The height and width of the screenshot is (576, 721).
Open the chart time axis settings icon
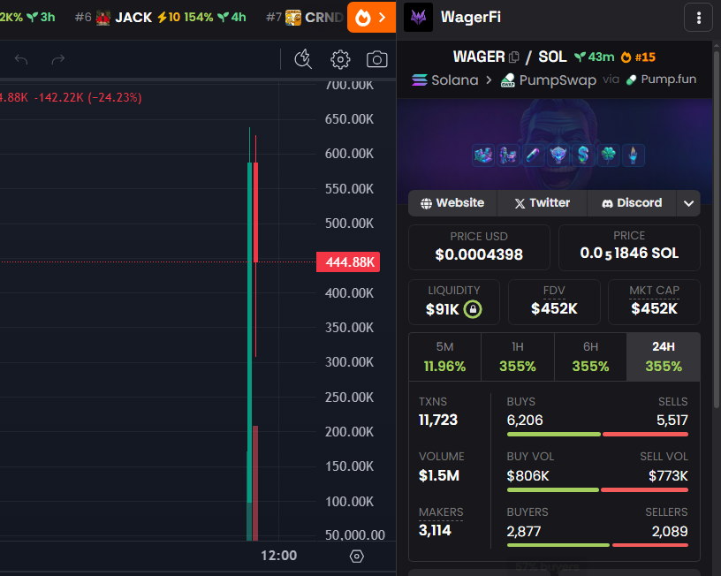click(356, 557)
